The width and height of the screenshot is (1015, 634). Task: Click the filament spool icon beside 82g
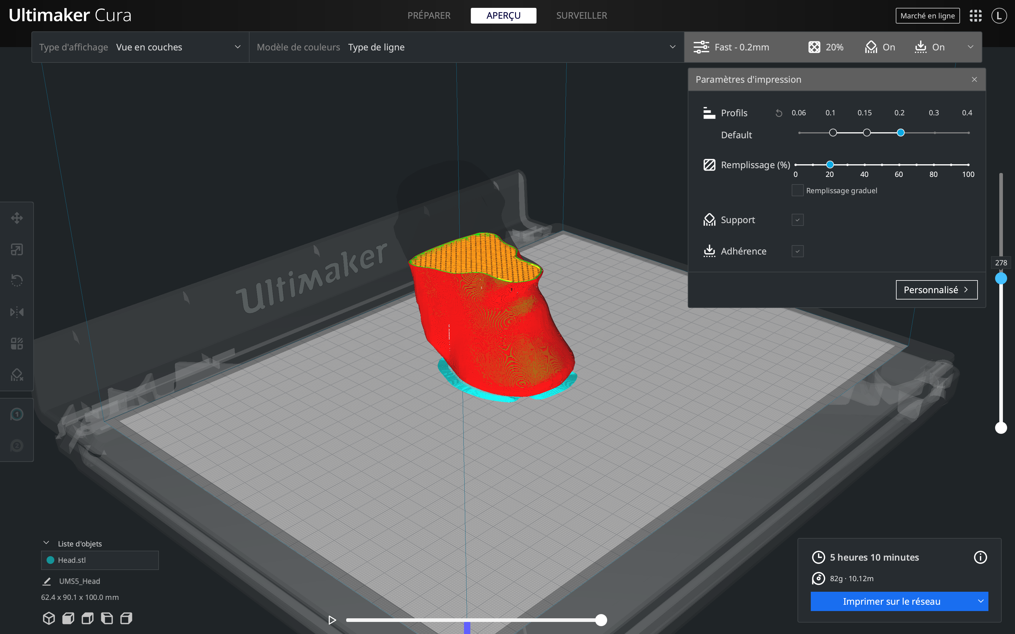818,578
